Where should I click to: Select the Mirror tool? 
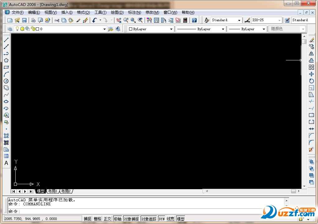pyautogui.click(x=311, y=54)
